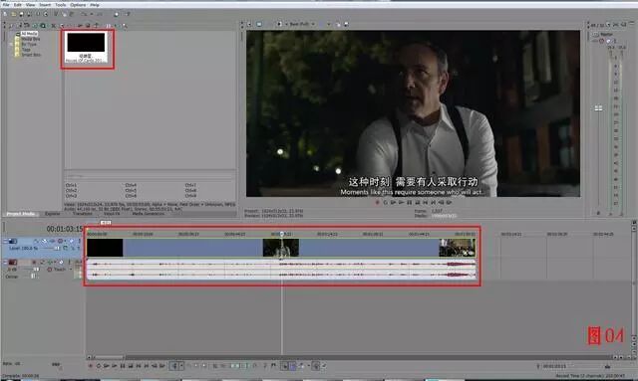This screenshot has height=381, width=638.
Task: Open the Options menu
Action: coord(78,5)
